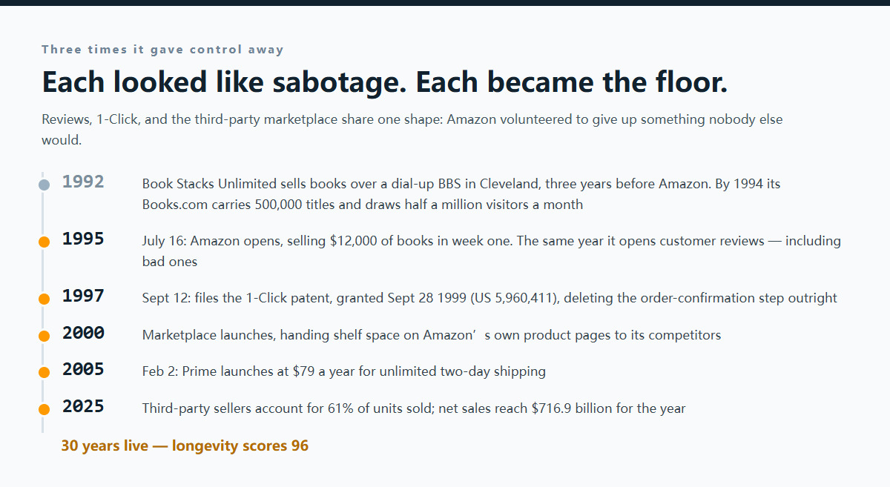This screenshot has height=487, width=890.
Task: Click the orange dot for year 2000
Action: coord(44,336)
